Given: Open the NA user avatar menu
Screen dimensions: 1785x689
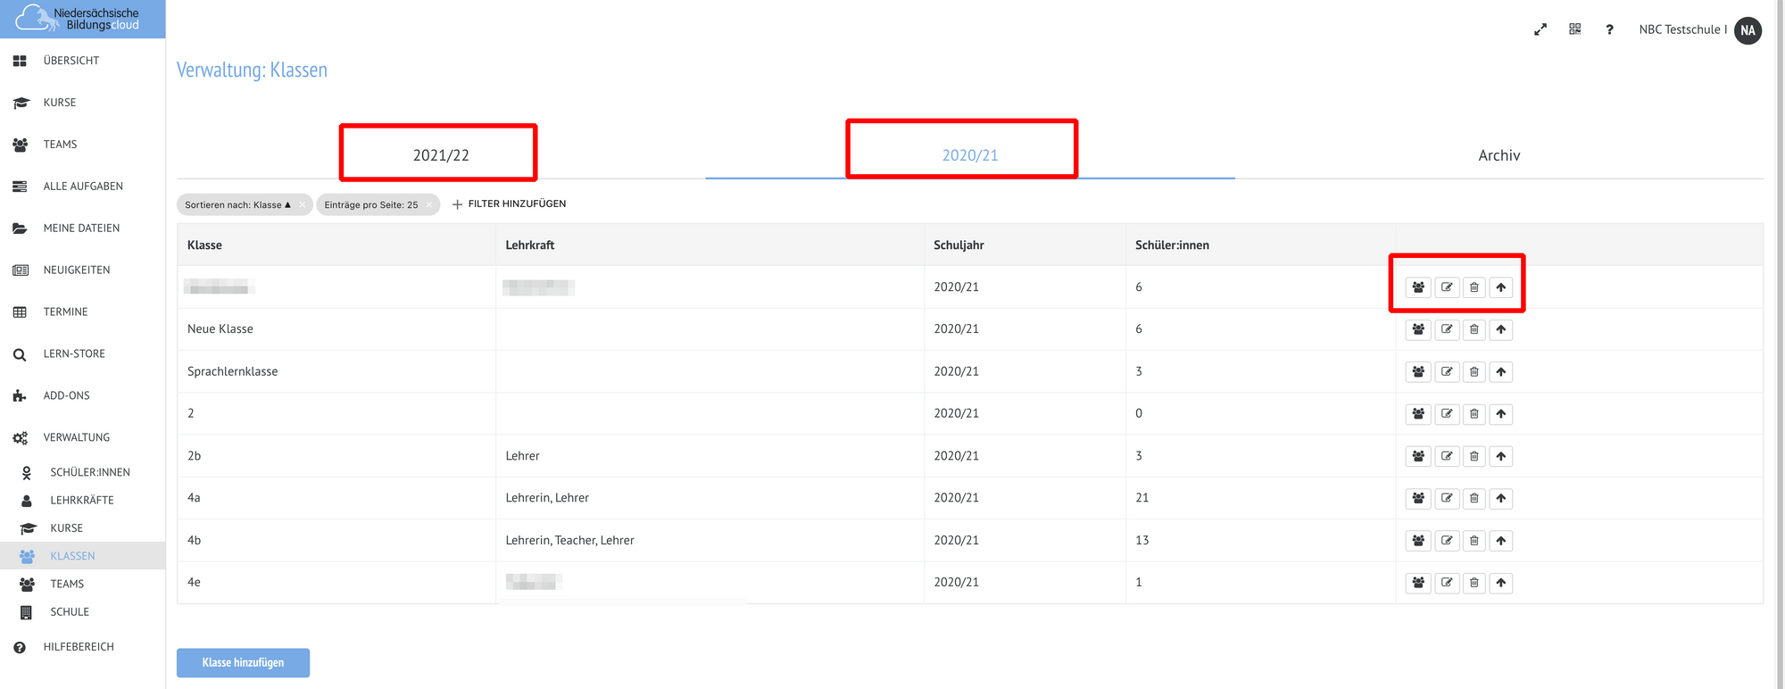Looking at the screenshot, I should [1748, 29].
